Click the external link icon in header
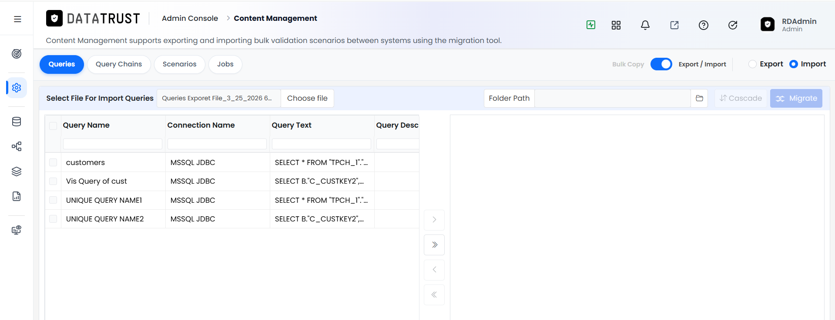Viewport: 835px width, 320px height. (674, 25)
